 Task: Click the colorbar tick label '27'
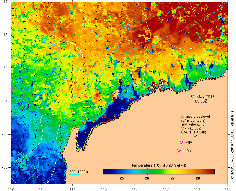[173, 178]
